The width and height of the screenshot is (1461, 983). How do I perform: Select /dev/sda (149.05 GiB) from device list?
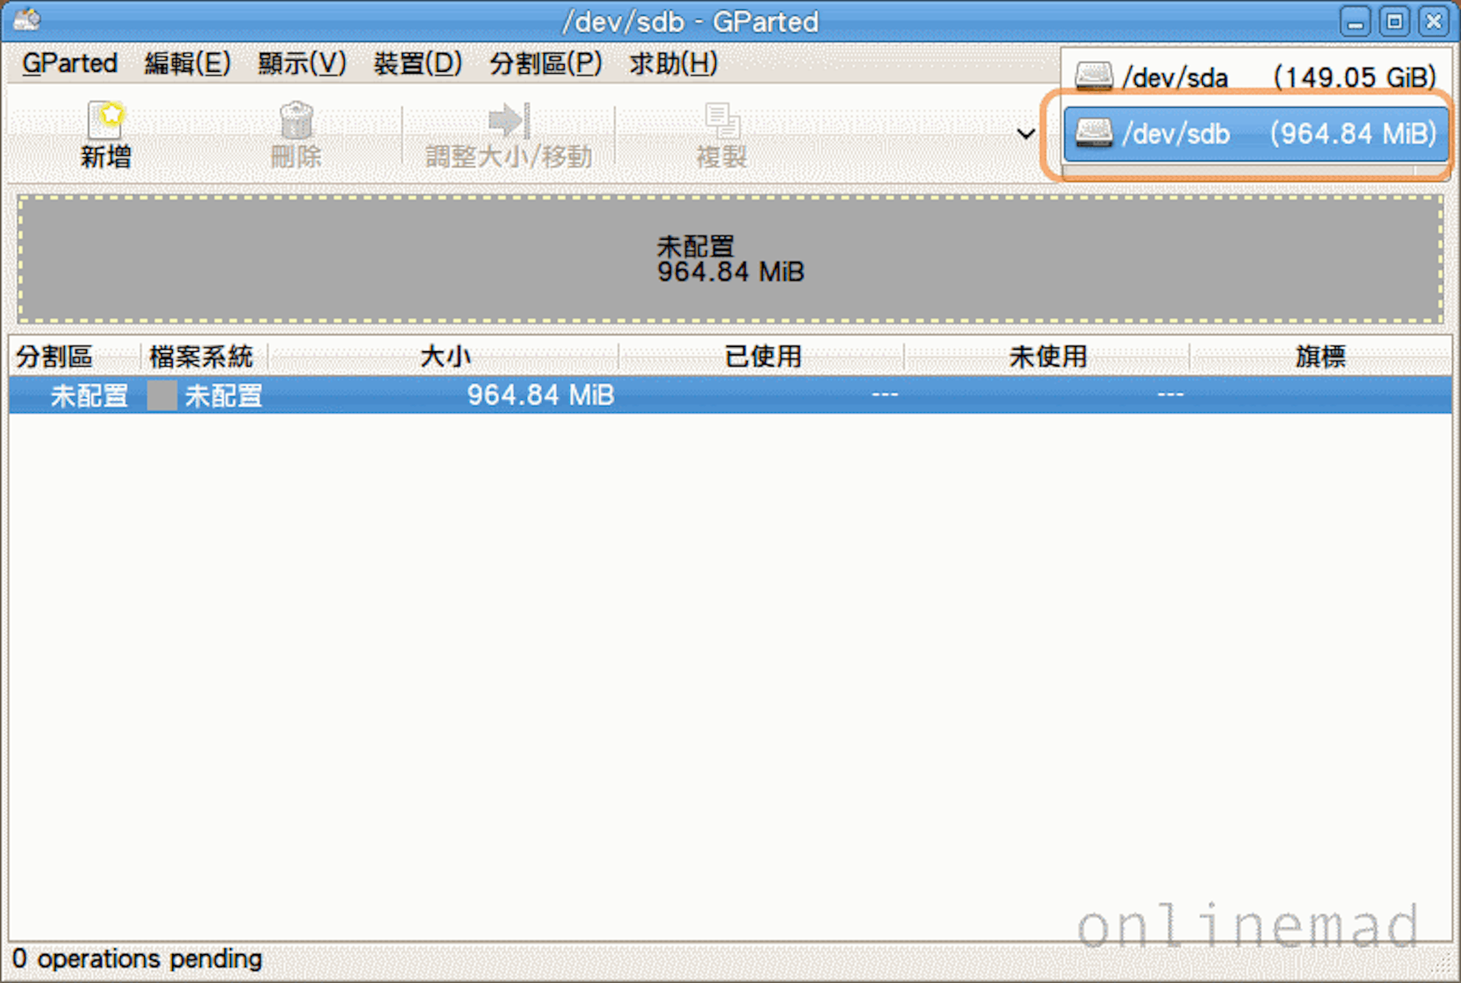point(1255,77)
